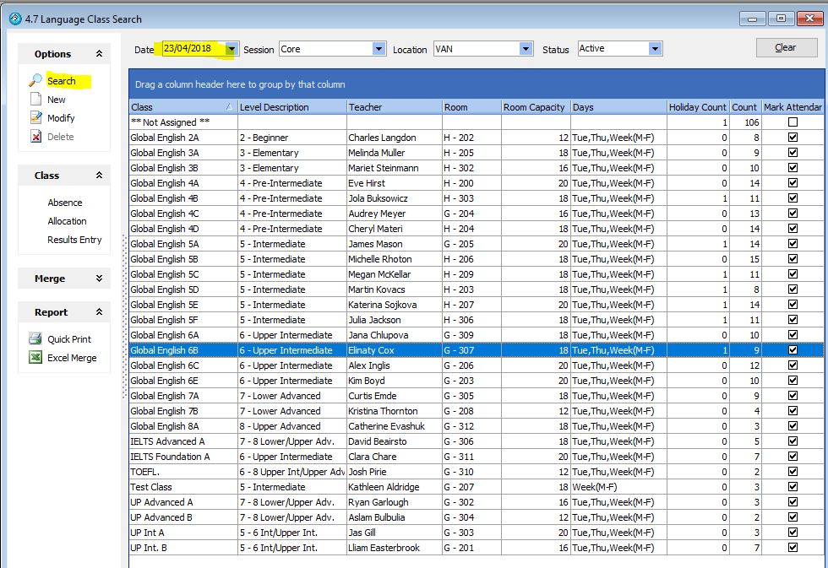Viewport: 828px width, 568px height.
Task: Untick attendance checkbox for Test Class
Action: [x=793, y=487]
